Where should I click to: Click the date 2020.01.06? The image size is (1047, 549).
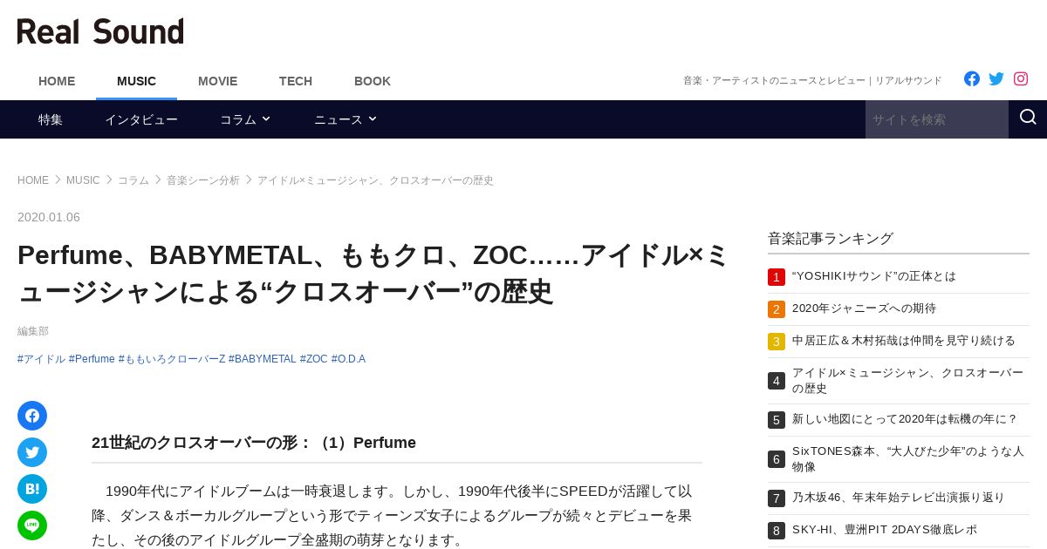pos(49,217)
